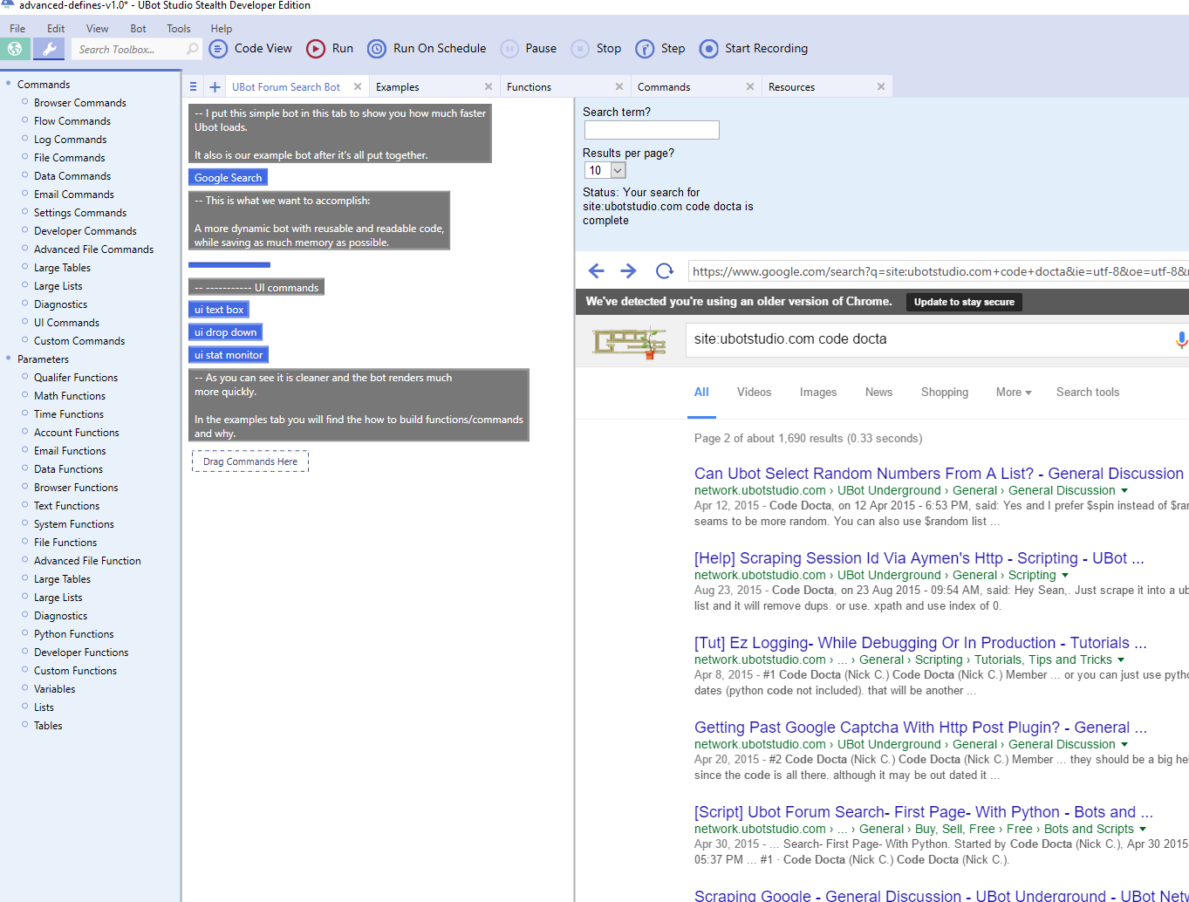Open dropdown arrow of first search result
The image size is (1189, 902).
pyautogui.click(x=1124, y=491)
